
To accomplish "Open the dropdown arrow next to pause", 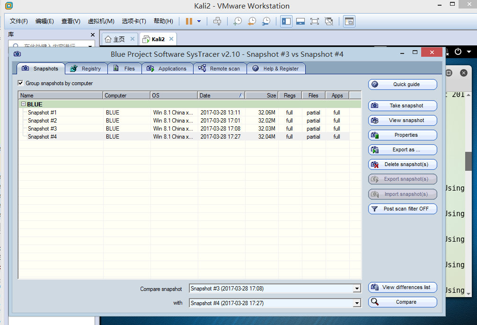I will point(199,21).
